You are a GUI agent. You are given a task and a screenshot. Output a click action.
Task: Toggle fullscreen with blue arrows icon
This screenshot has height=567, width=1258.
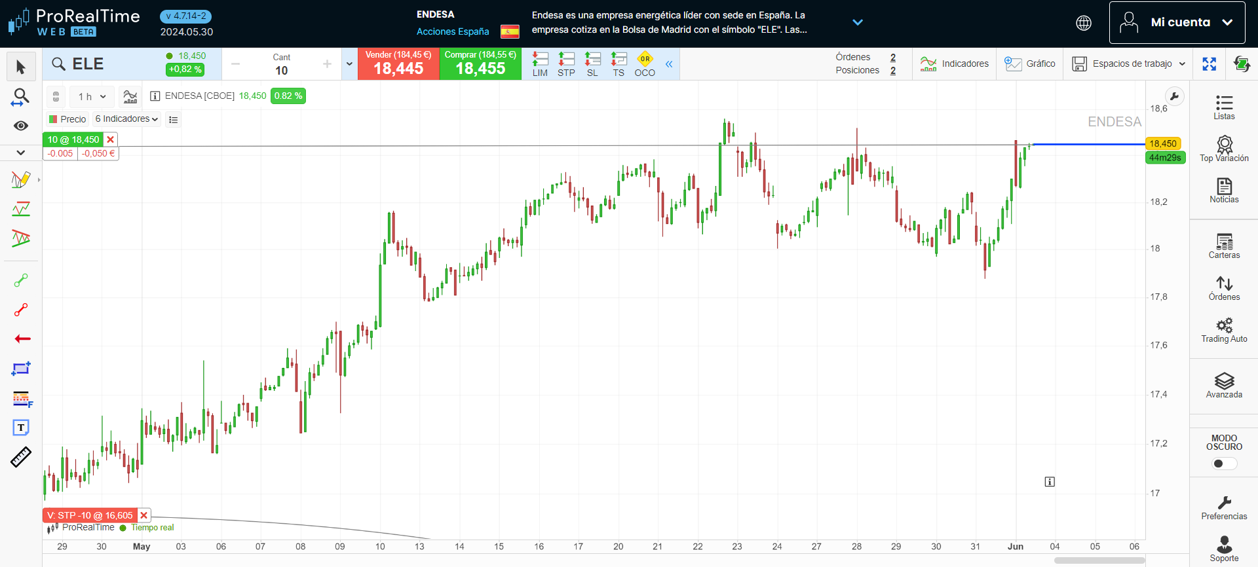click(x=1210, y=64)
